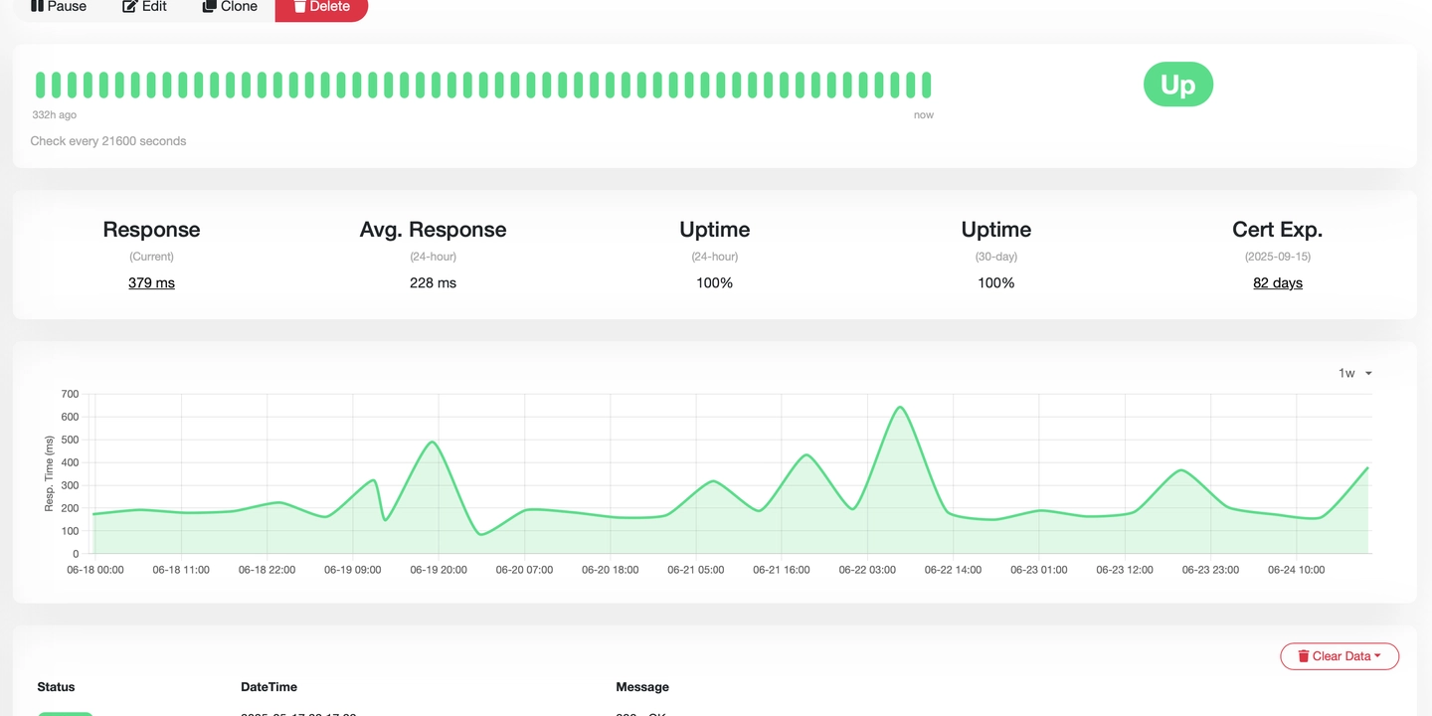Image resolution: width=1432 pixels, height=716 pixels.
Task: Click the 82 days cert expiry link
Action: pos(1278,283)
